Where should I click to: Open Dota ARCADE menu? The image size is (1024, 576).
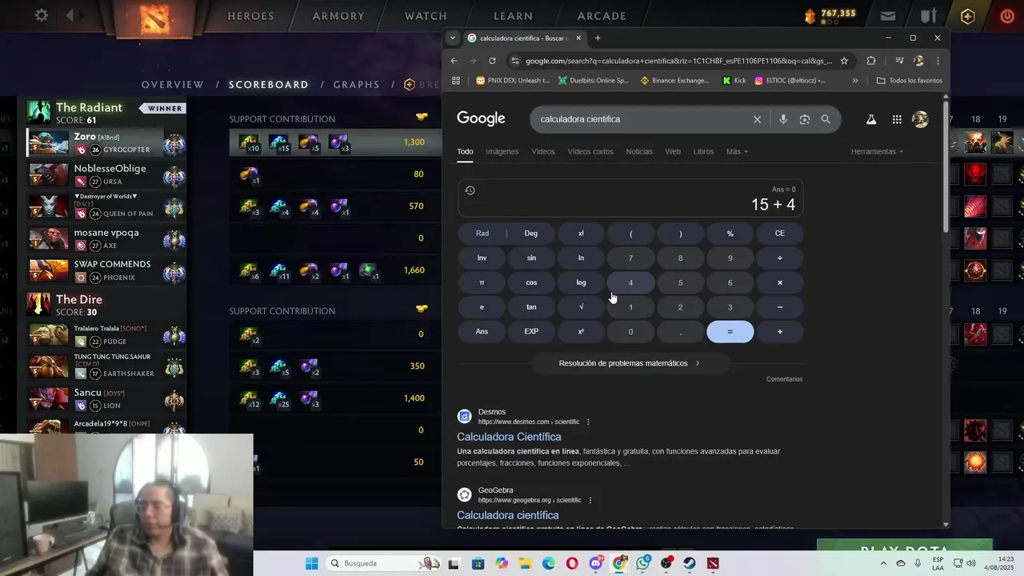tap(602, 16)
